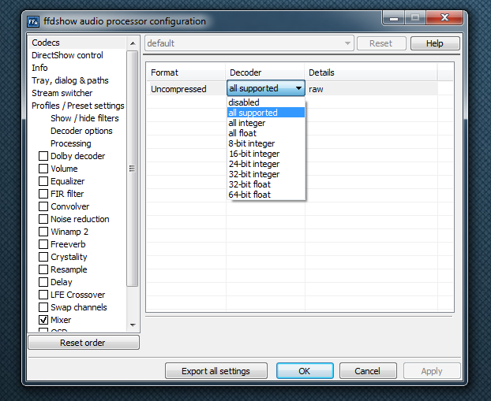Select Decoder options in sidebar
Viewport: 491px width, 401px height.
coord(81,131)
